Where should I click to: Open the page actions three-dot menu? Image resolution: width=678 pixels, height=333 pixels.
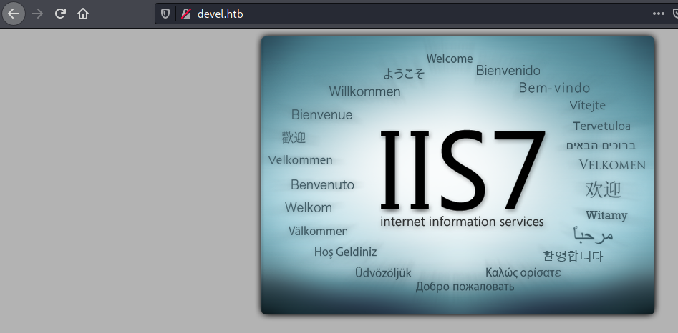[x=658, y=14]
